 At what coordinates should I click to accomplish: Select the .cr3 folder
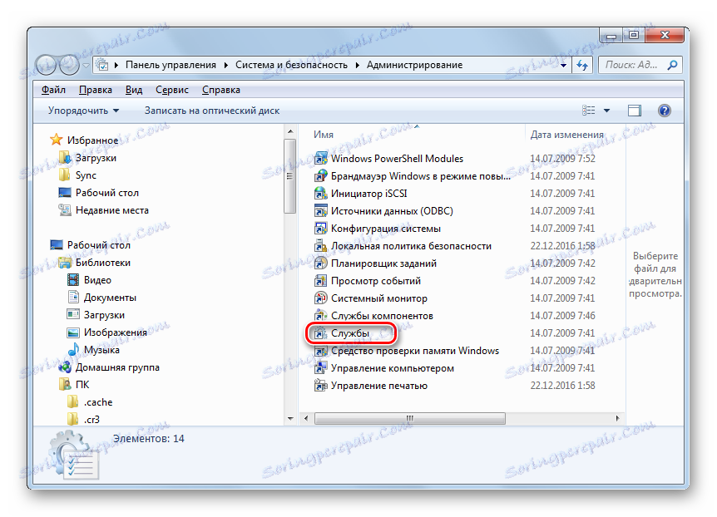83,419
